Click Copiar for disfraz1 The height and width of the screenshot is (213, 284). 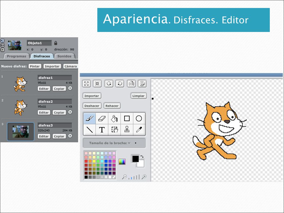pos(59,89)
